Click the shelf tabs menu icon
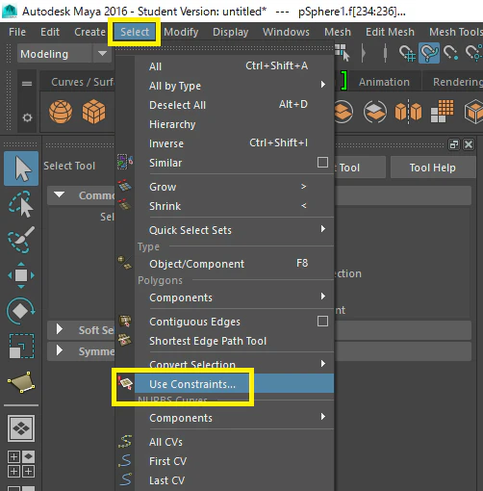 pyautogui.click(x=27, y=84)
